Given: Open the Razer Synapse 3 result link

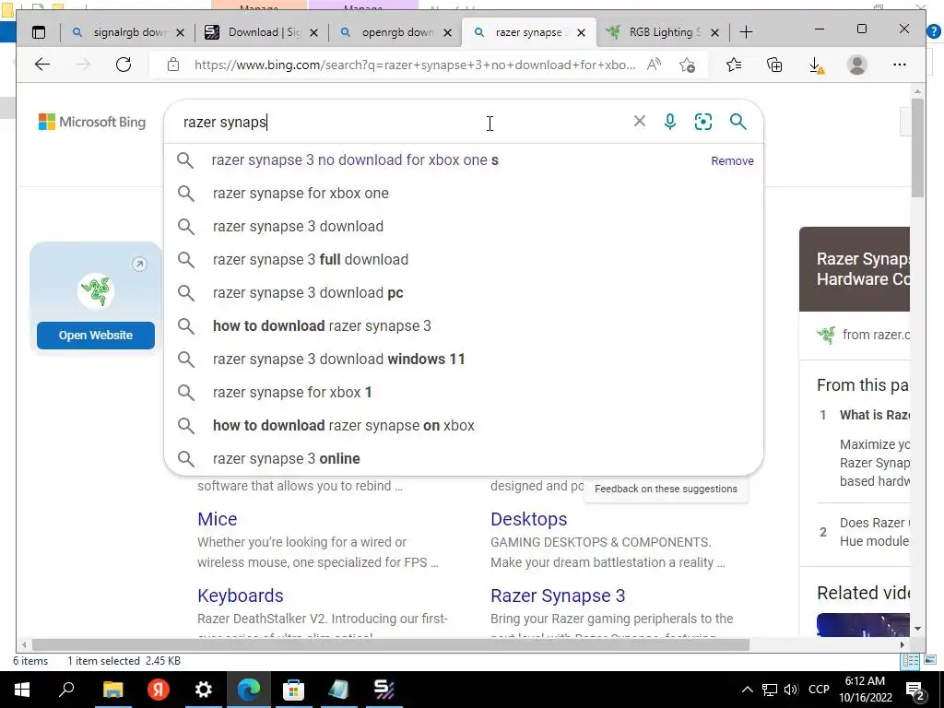Looking at the screenshot, I should pos(558,596).
